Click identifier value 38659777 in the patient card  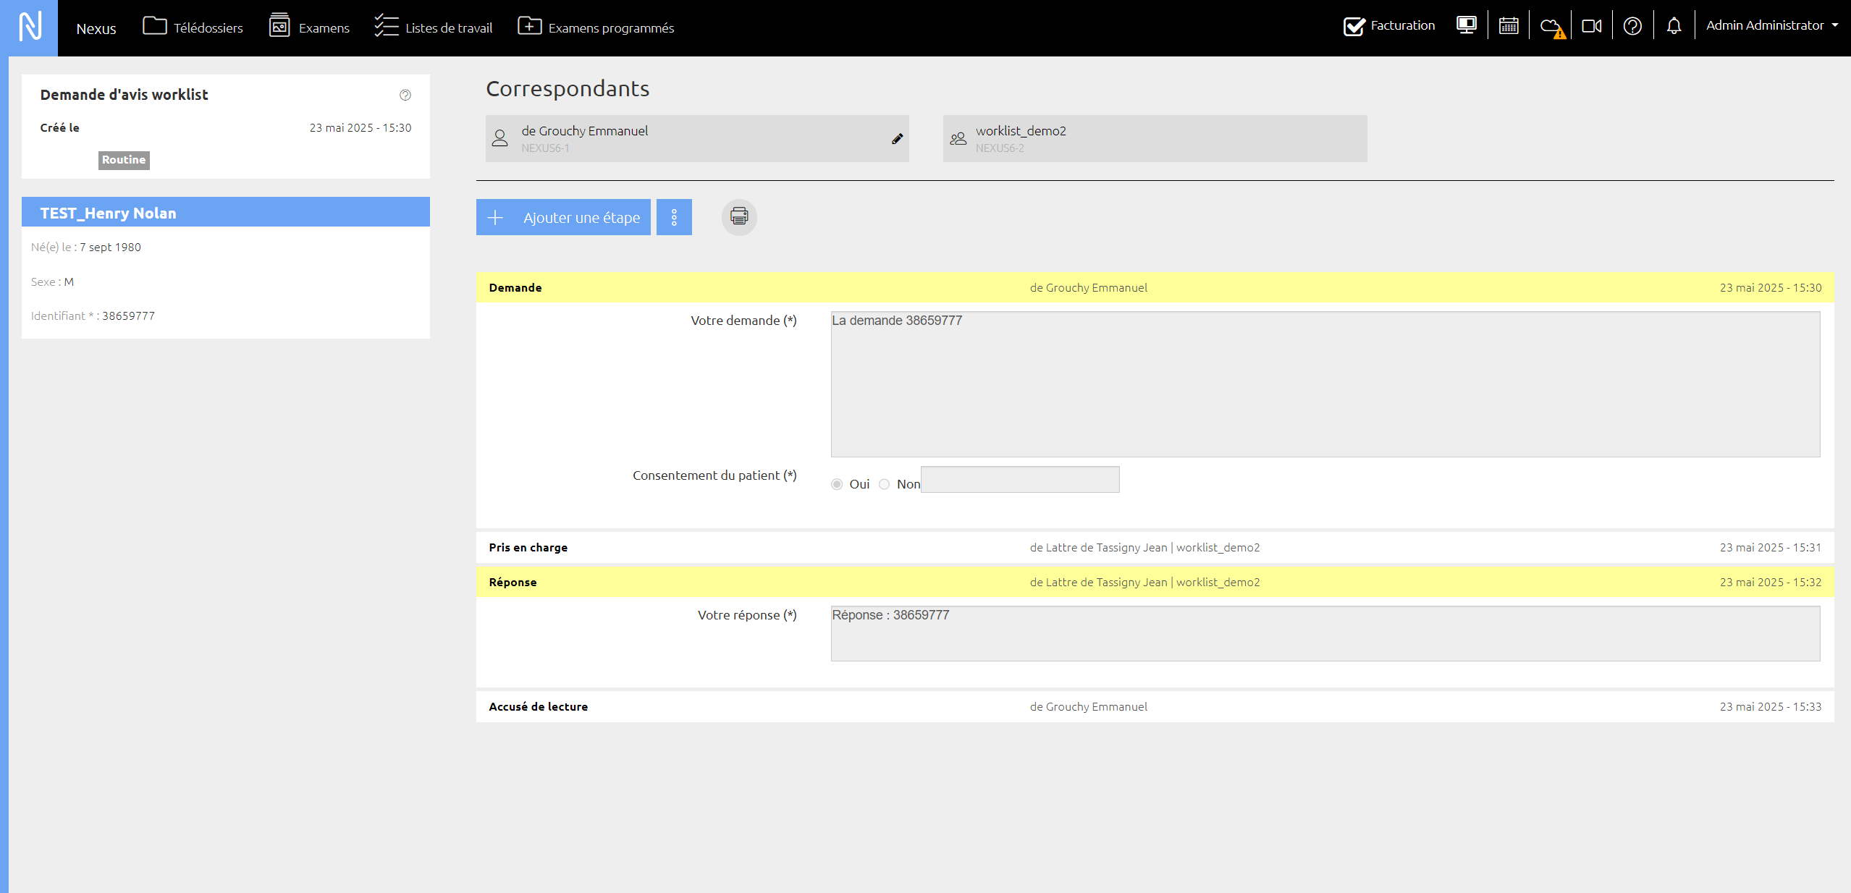tap(128, 316)
